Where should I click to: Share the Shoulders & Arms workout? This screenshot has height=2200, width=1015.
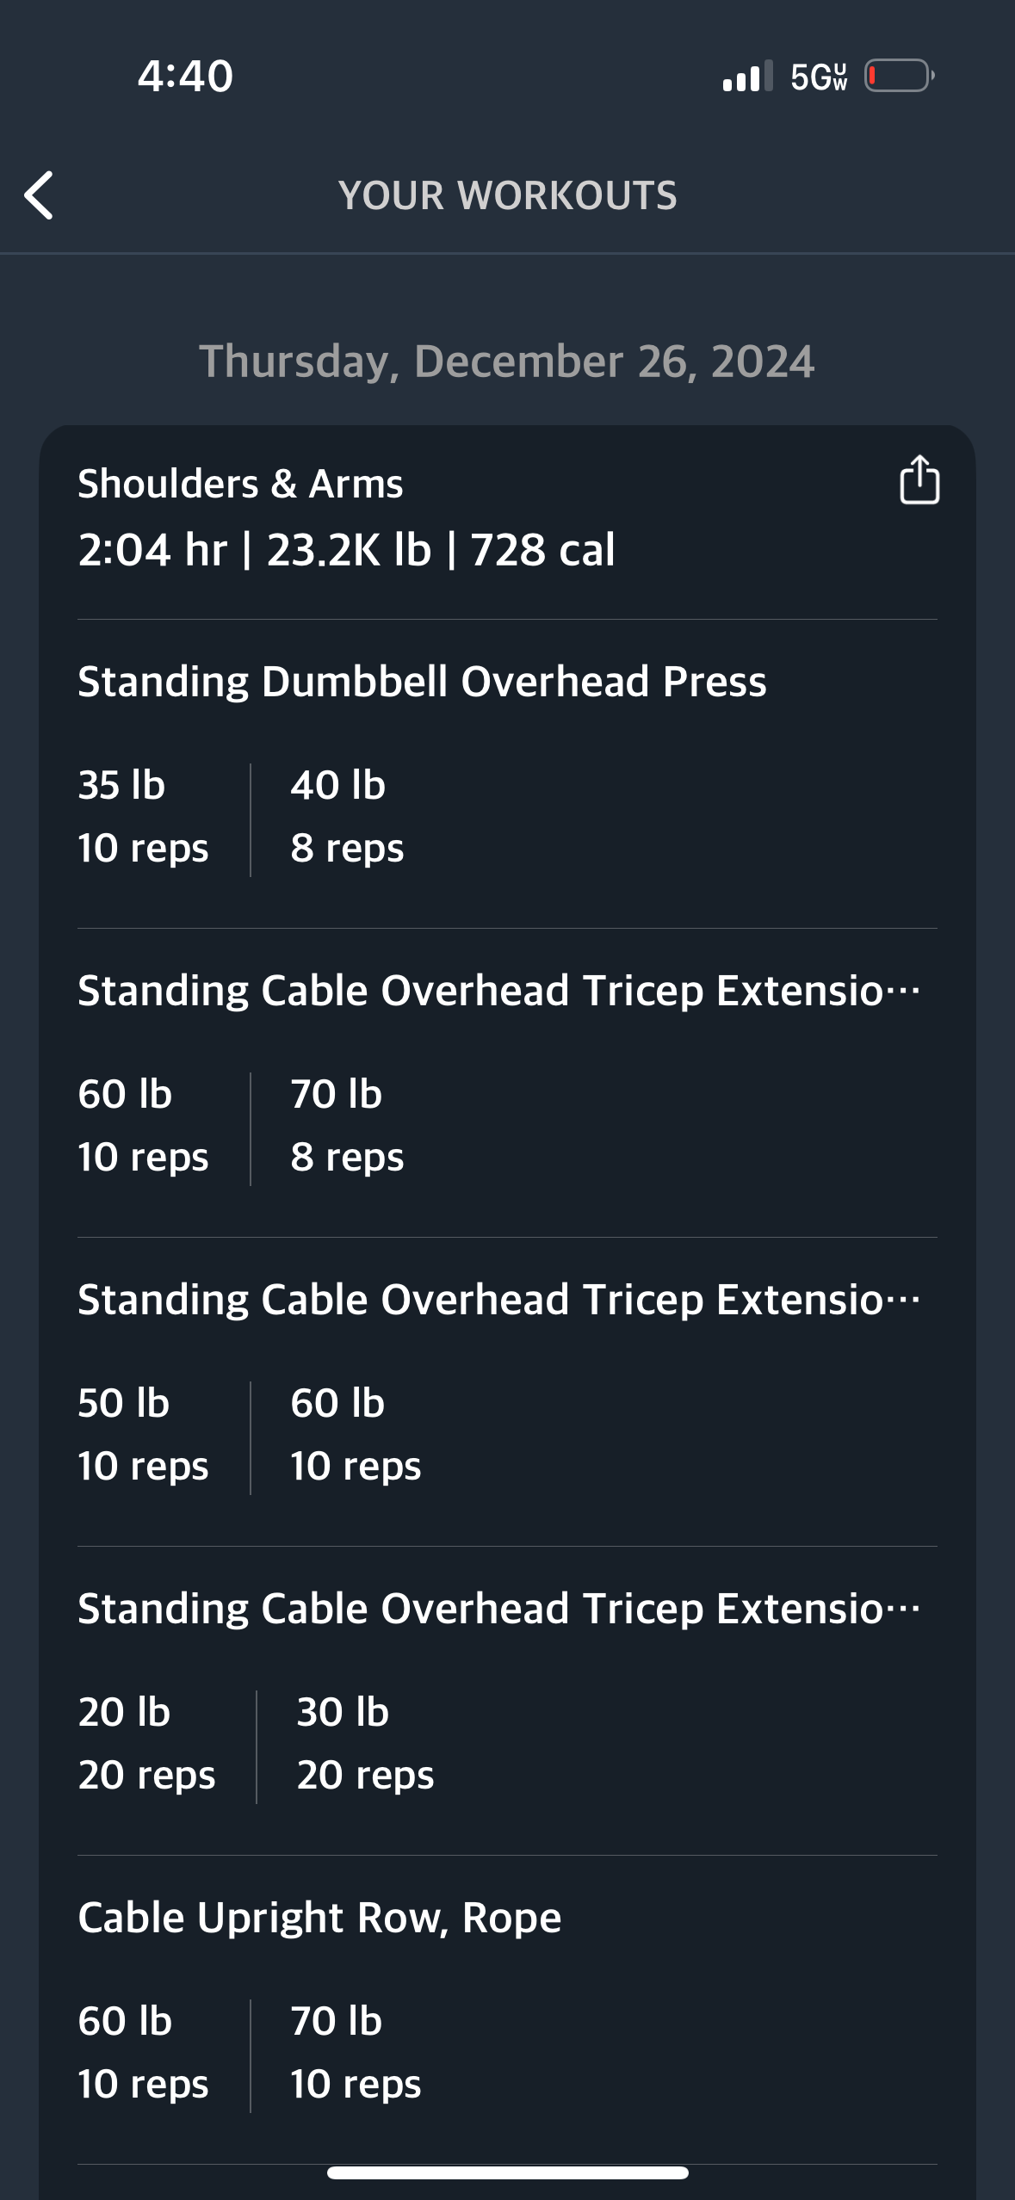coord(919,479)
